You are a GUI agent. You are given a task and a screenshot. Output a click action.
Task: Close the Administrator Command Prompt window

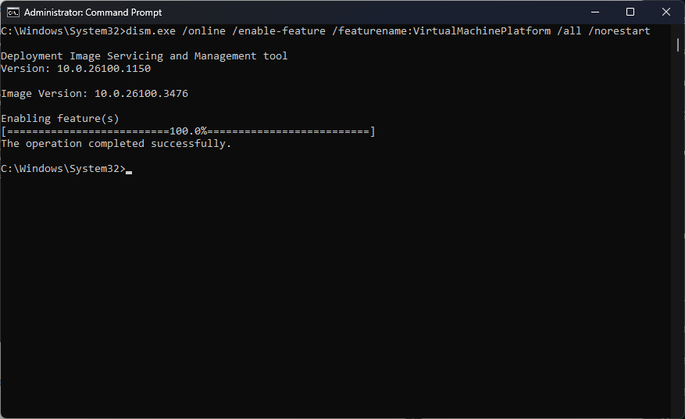pyautogui.click(x=666, y=13)
